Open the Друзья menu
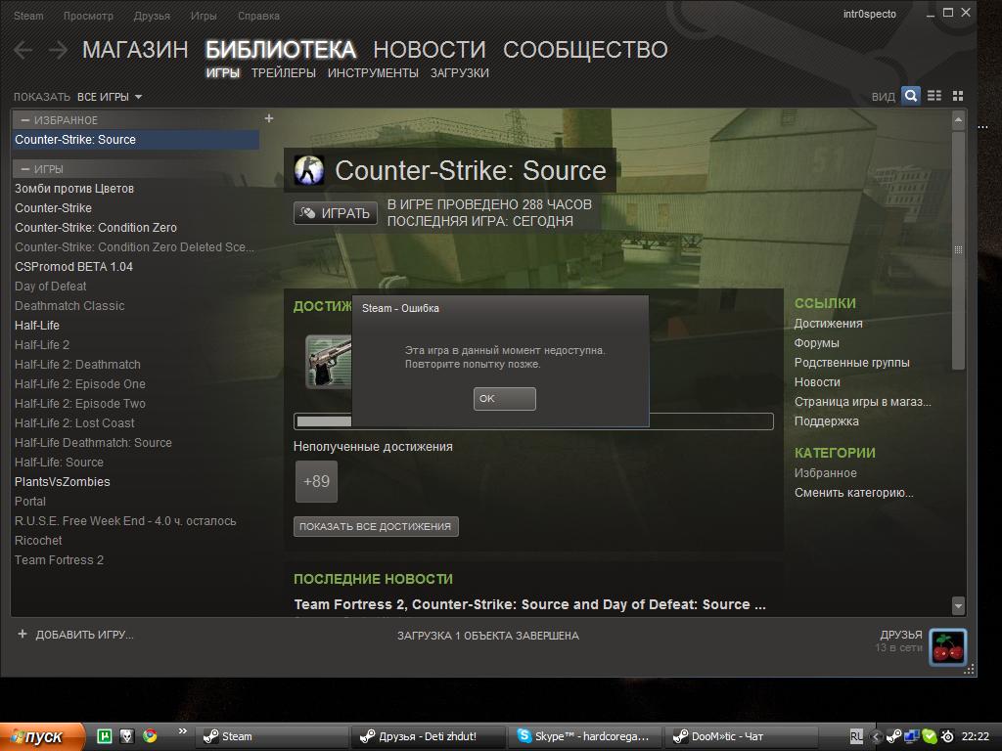This screenshot has width=1002, height=751. tap(152, 16)
